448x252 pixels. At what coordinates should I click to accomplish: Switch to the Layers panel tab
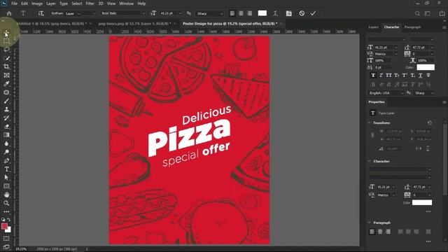[373, 27]
